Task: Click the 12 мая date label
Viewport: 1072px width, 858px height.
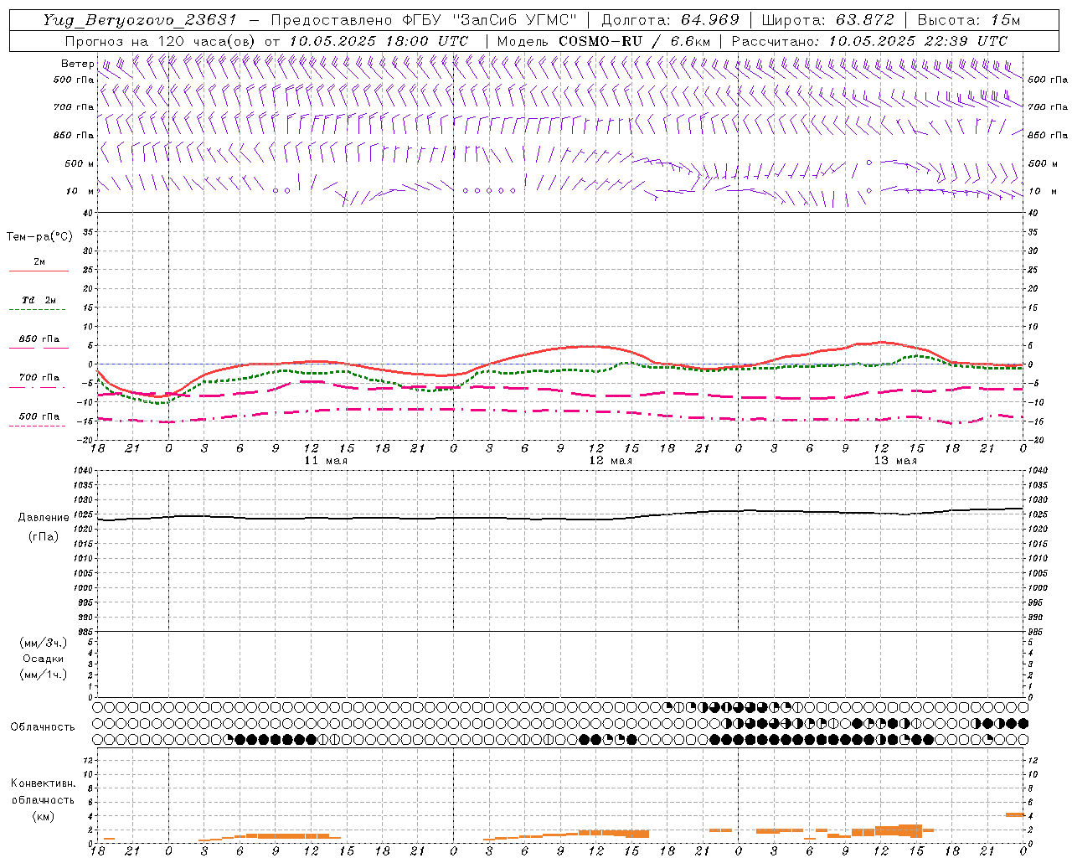Action: pos(611,461)
